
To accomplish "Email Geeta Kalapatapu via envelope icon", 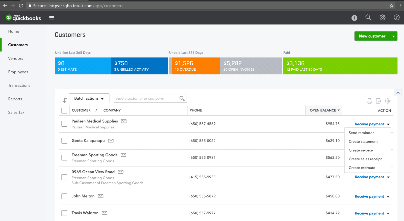I will pos(111,141).
